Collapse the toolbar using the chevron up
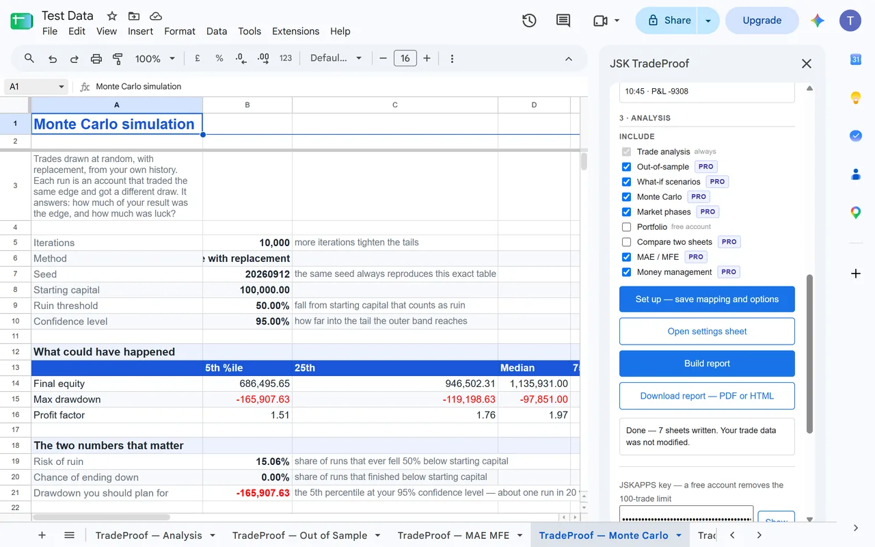This screenshot has height=547, width=875. [568, 59]
